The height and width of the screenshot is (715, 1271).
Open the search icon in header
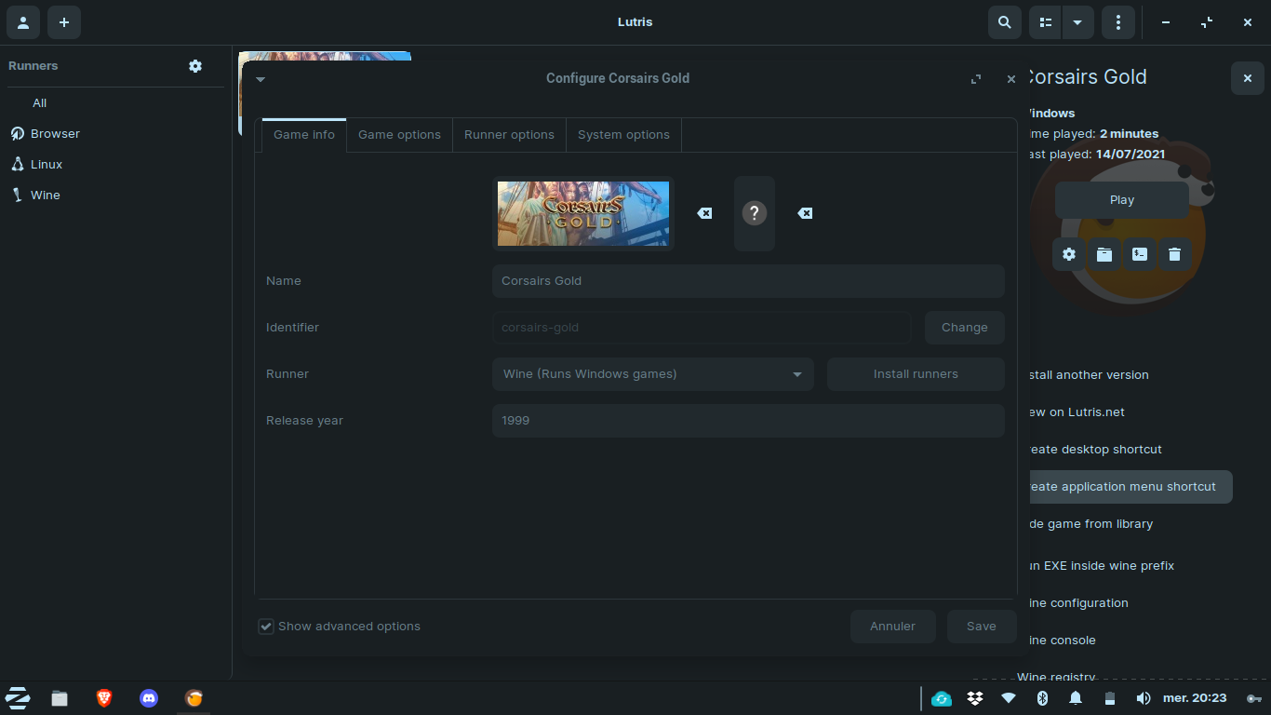[1004, 22]
